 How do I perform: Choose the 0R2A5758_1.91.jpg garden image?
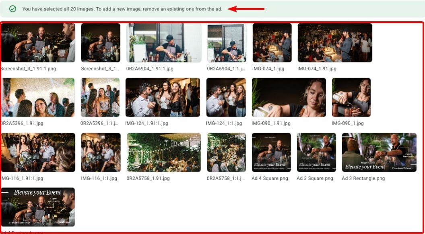click(x=164, y=152)
